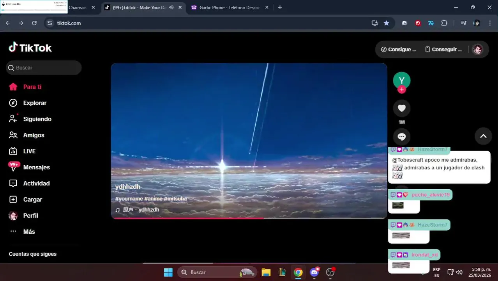This screenshot has height=281, width=498.
Task: Open the blue 7TV extension icon
Action: point(431,23)
